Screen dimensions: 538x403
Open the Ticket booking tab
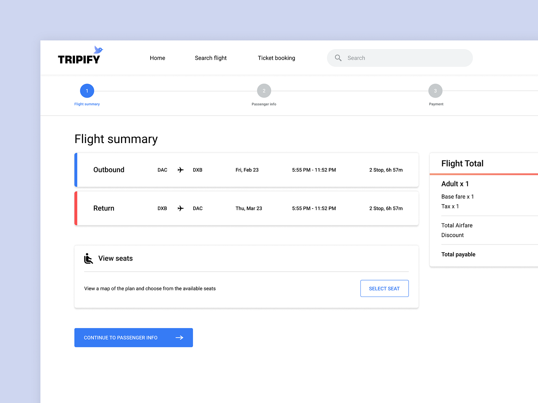coord(276,58)
